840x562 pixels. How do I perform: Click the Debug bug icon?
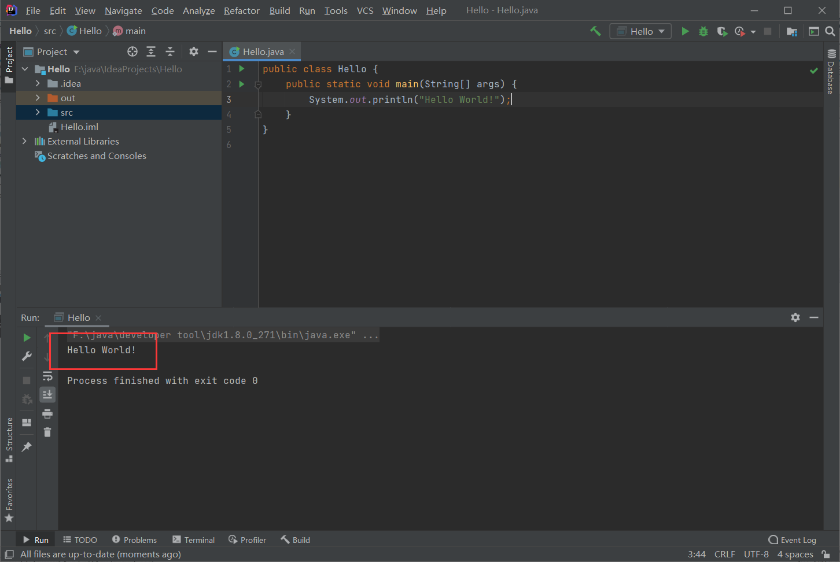pos(703,31)
